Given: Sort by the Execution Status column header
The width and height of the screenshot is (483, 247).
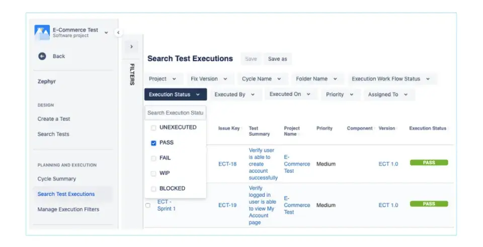Looking at the screenshot, I should pos(428,128).
